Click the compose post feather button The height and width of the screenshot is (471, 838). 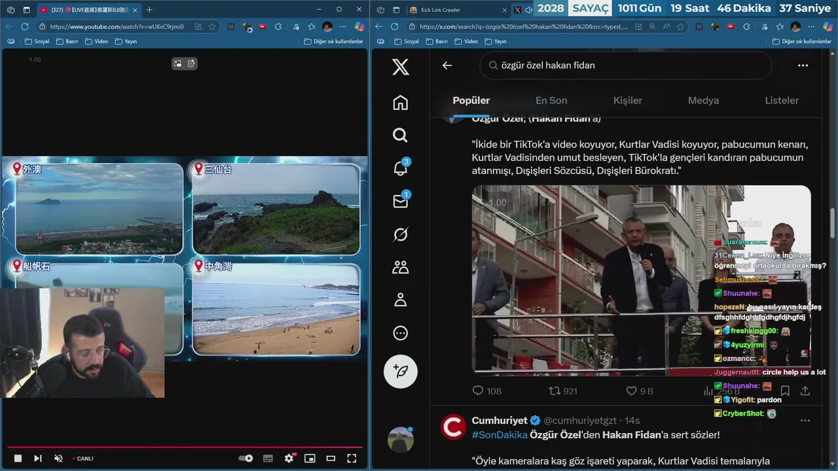pos(401,372)
